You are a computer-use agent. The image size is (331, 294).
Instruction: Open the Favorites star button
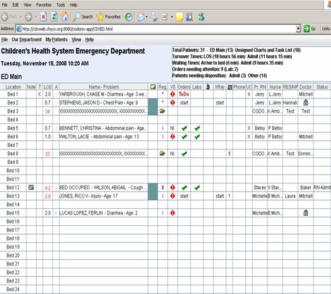(109, 17)
